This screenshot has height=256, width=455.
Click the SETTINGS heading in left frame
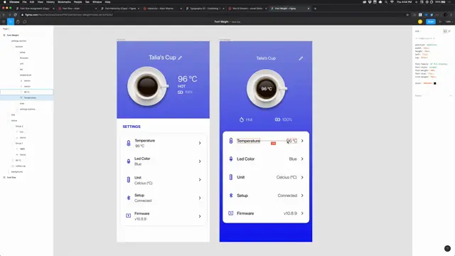[x=132, y=127]
